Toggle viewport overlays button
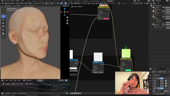 tap(66, 3)
